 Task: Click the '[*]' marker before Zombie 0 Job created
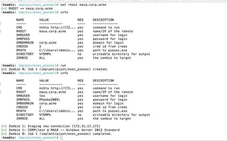[x=4, y=69]
